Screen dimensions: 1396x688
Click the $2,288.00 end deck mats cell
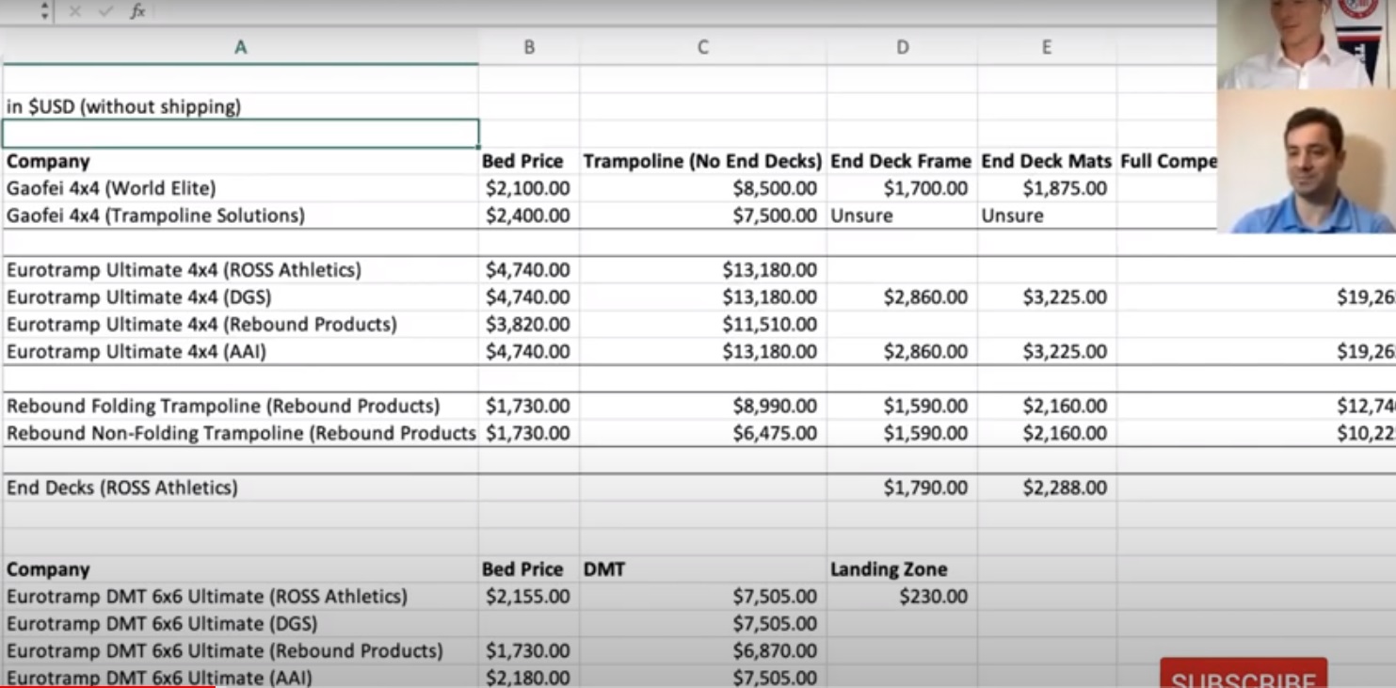pos(1047,488)
